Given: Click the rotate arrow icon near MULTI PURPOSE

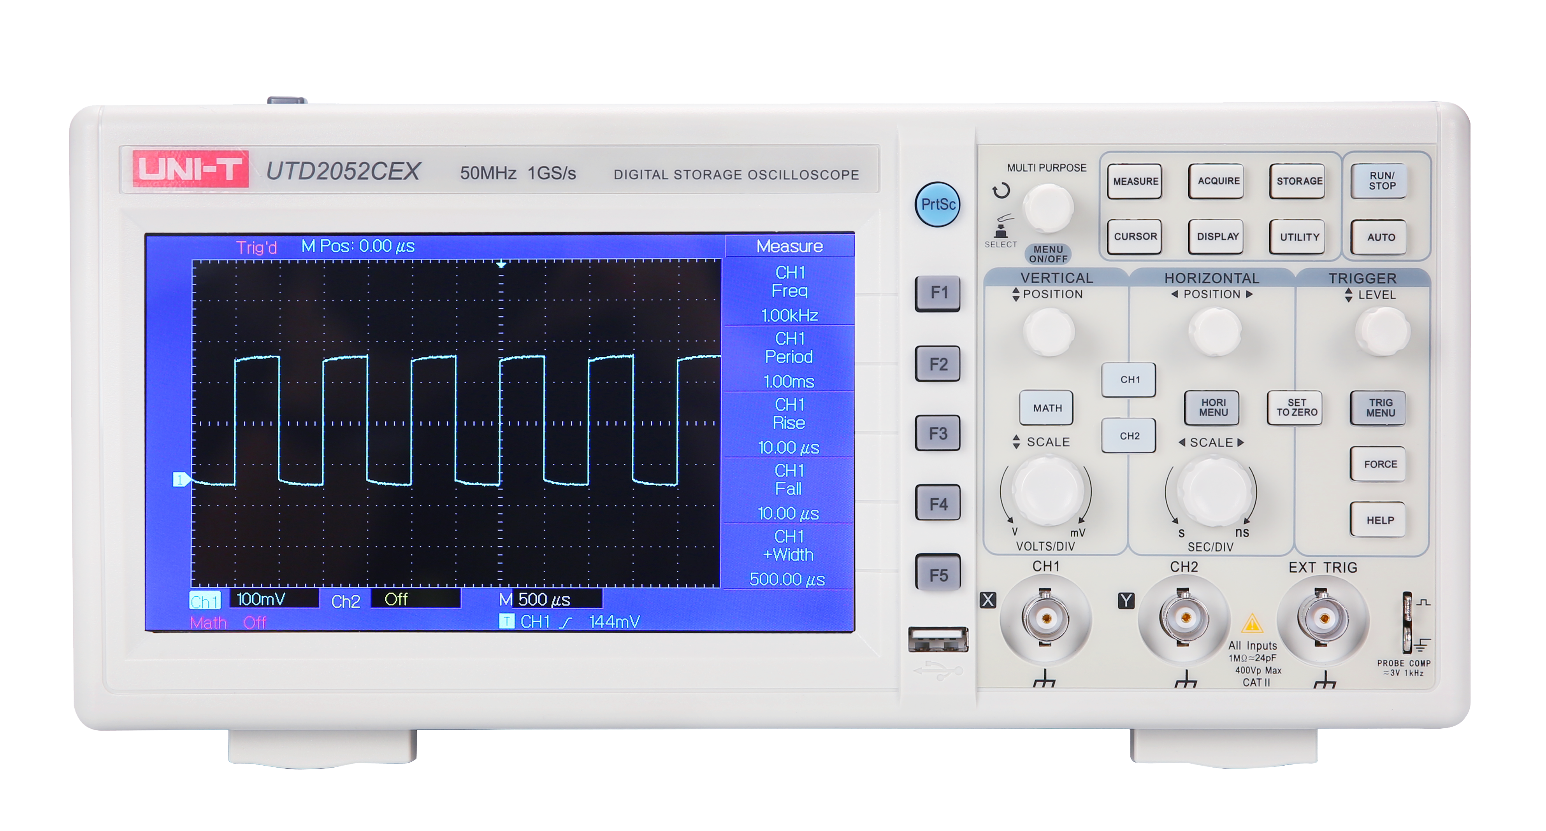Looking at the screenshot, I should 1001,191.
